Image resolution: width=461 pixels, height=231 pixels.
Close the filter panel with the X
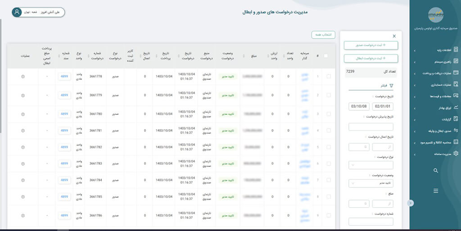[x=394, y=36]
